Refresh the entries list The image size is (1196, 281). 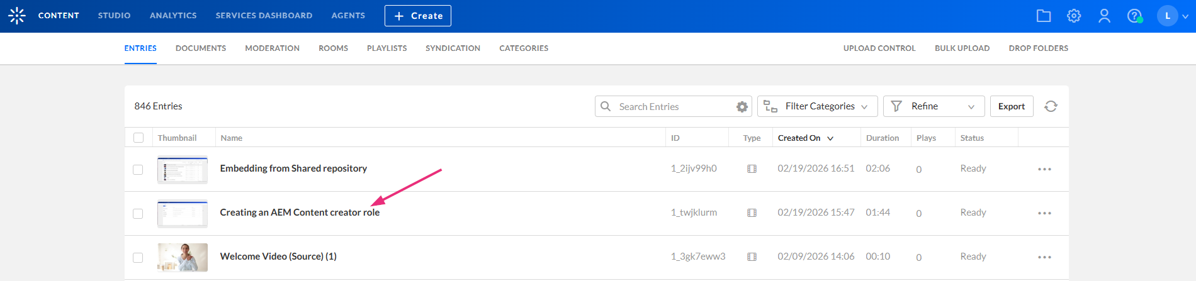1051,106
